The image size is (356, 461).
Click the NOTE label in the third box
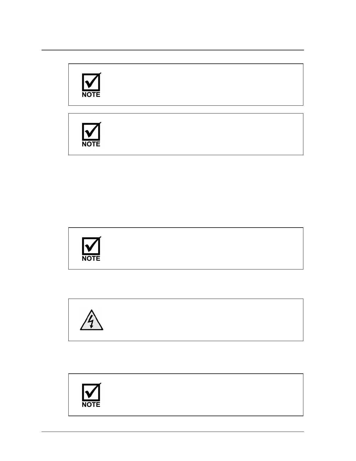91,258
